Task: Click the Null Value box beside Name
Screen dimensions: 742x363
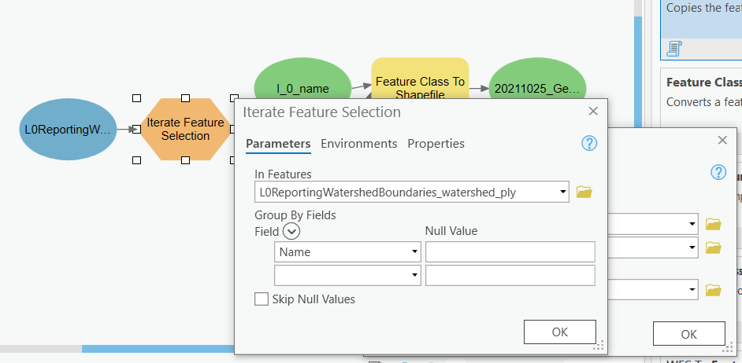Action: pyautogui.click(x=510, y=252)
